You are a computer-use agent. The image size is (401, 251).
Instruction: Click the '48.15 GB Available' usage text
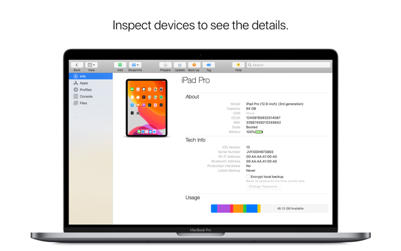coord(290,209)
